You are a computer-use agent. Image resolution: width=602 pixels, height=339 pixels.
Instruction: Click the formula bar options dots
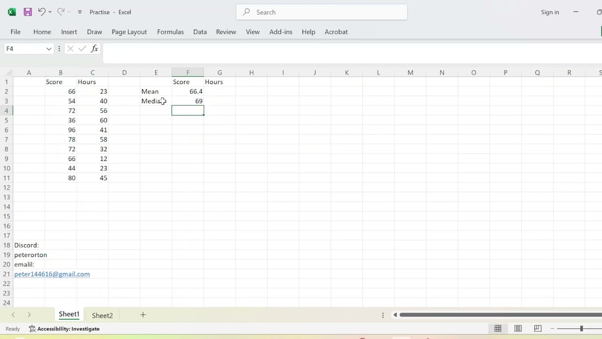(x=59, y=48)
